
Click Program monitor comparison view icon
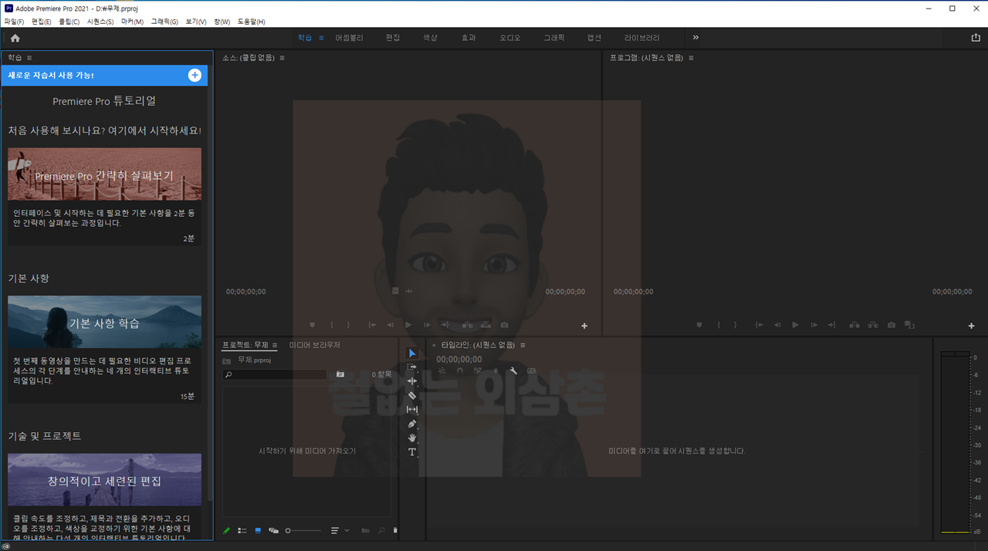(x=909, y=325)
